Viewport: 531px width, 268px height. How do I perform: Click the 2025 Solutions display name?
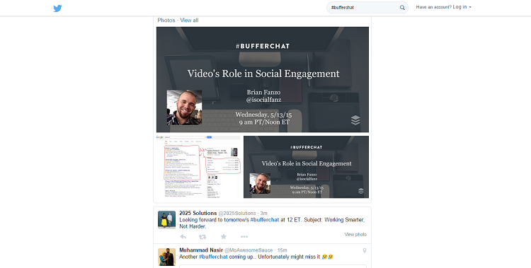pos(198,213)
